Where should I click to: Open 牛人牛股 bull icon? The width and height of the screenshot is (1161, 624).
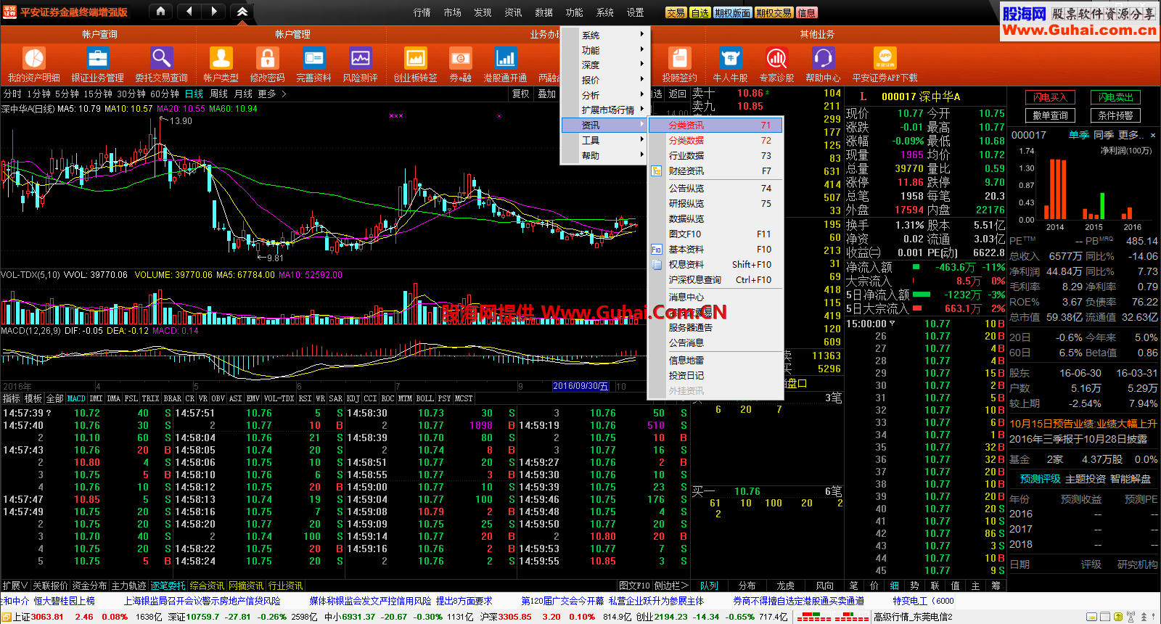(731, 58)
